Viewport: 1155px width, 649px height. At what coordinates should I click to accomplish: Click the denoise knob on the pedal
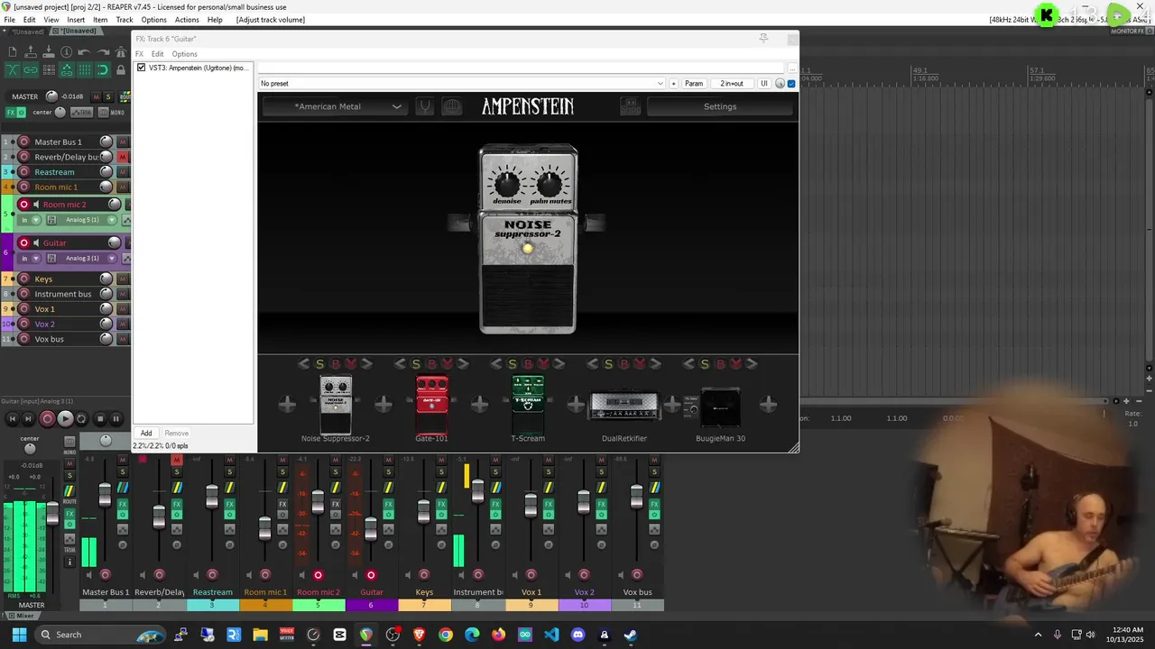click(507, 184)
